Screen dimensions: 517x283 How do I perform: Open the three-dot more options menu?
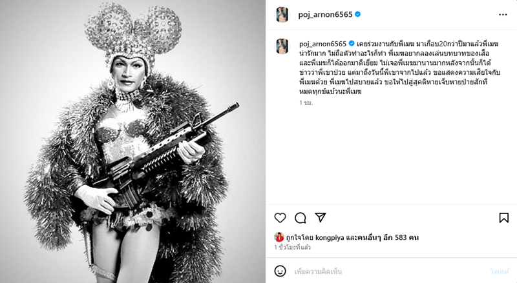[x=503, y=14]
